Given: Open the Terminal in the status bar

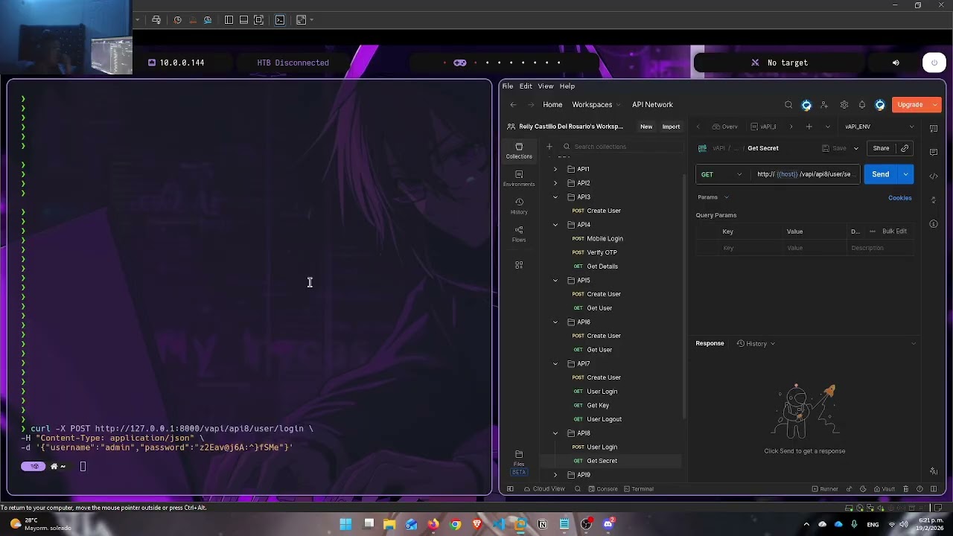Looking at the screenshot, I should (x=638, y=489).
